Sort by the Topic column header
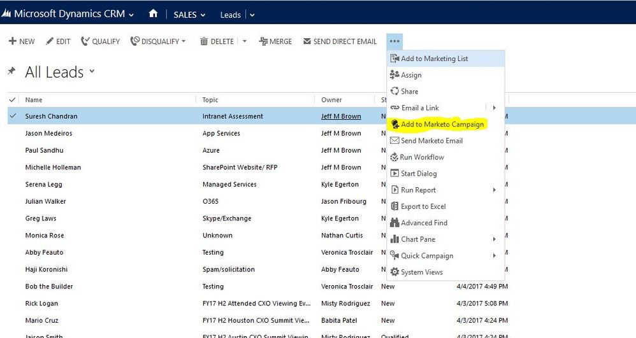 pos(210,100)
